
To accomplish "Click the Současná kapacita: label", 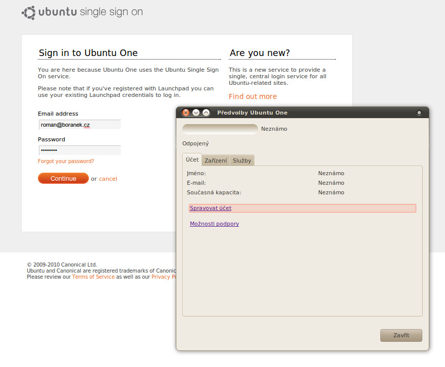I will click(x=214, y=192).
